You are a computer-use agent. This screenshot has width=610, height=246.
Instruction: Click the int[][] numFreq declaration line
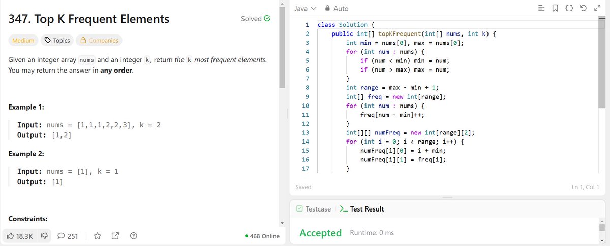410,133
